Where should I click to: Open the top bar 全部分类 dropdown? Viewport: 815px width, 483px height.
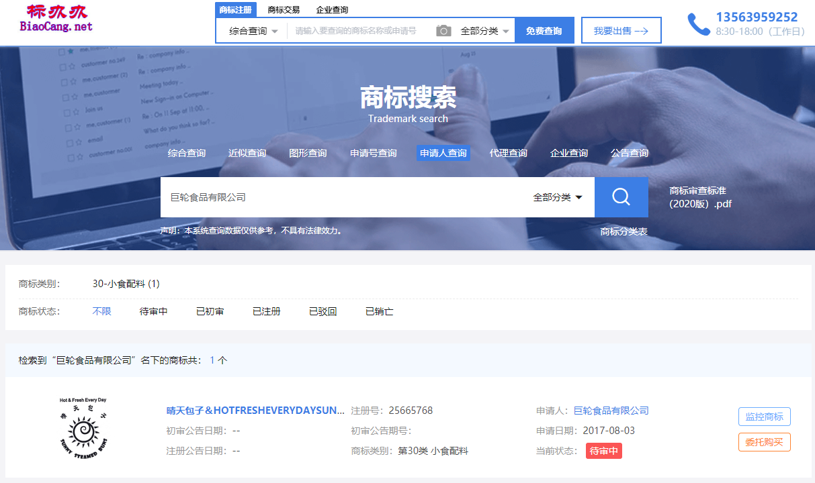[x=484, y=31]
